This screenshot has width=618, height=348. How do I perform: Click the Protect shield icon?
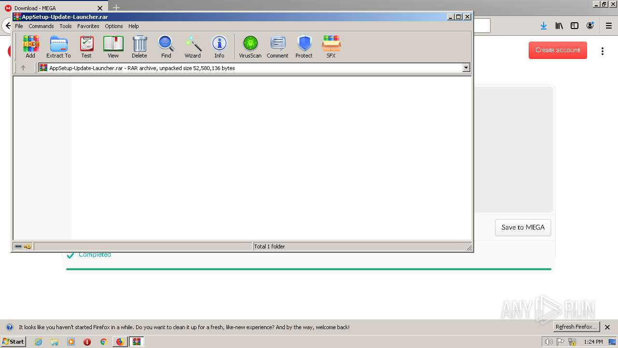[304, 47]
